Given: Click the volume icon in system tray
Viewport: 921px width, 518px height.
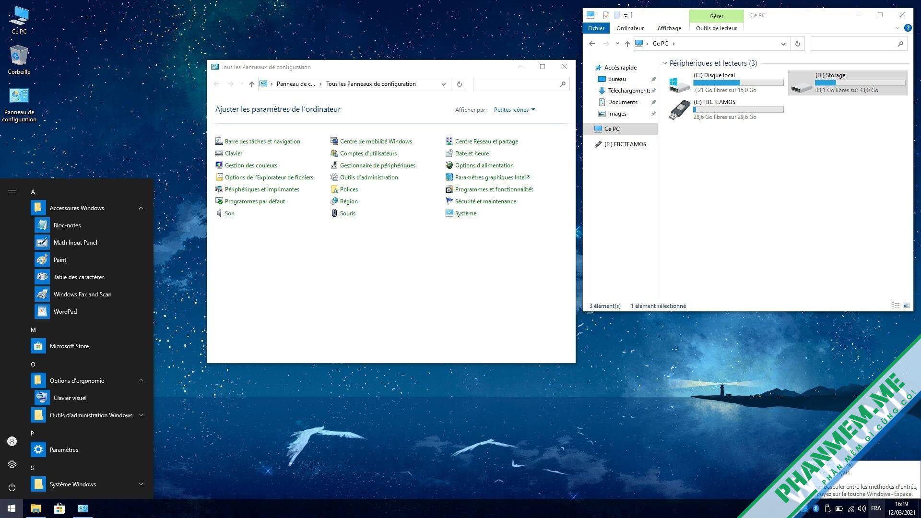Looking at the screenshot, I should coord(862,508).
